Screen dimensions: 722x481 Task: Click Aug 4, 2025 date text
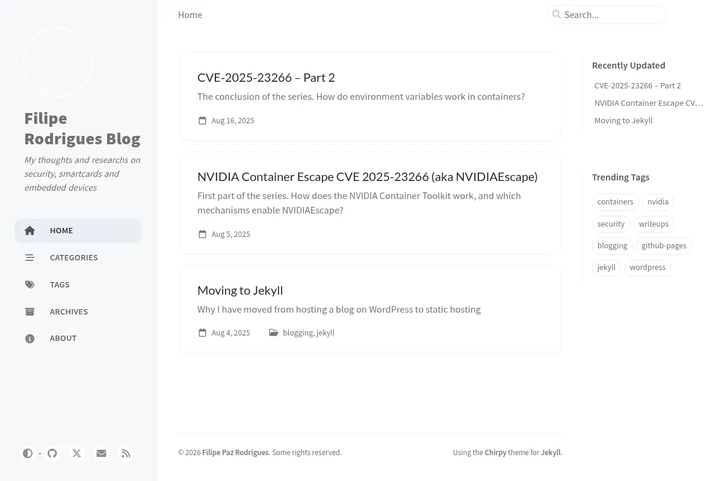231,332
